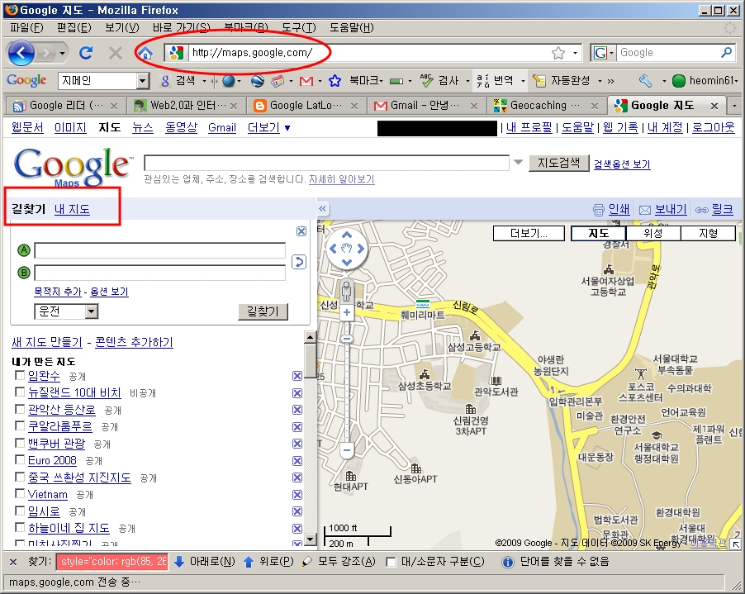Open the 북마크 toolbar dropdown
Viewport: 745px width, 594px height.
point(366,80)
